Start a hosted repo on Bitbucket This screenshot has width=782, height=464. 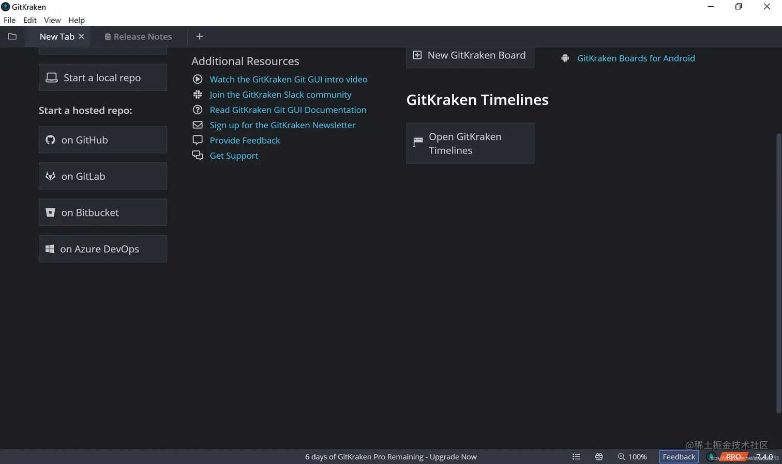pos(103,212)
